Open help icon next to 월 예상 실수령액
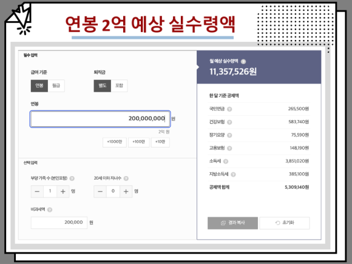The image size is (352, 264). pyautogui.click(x=243, y=61)
